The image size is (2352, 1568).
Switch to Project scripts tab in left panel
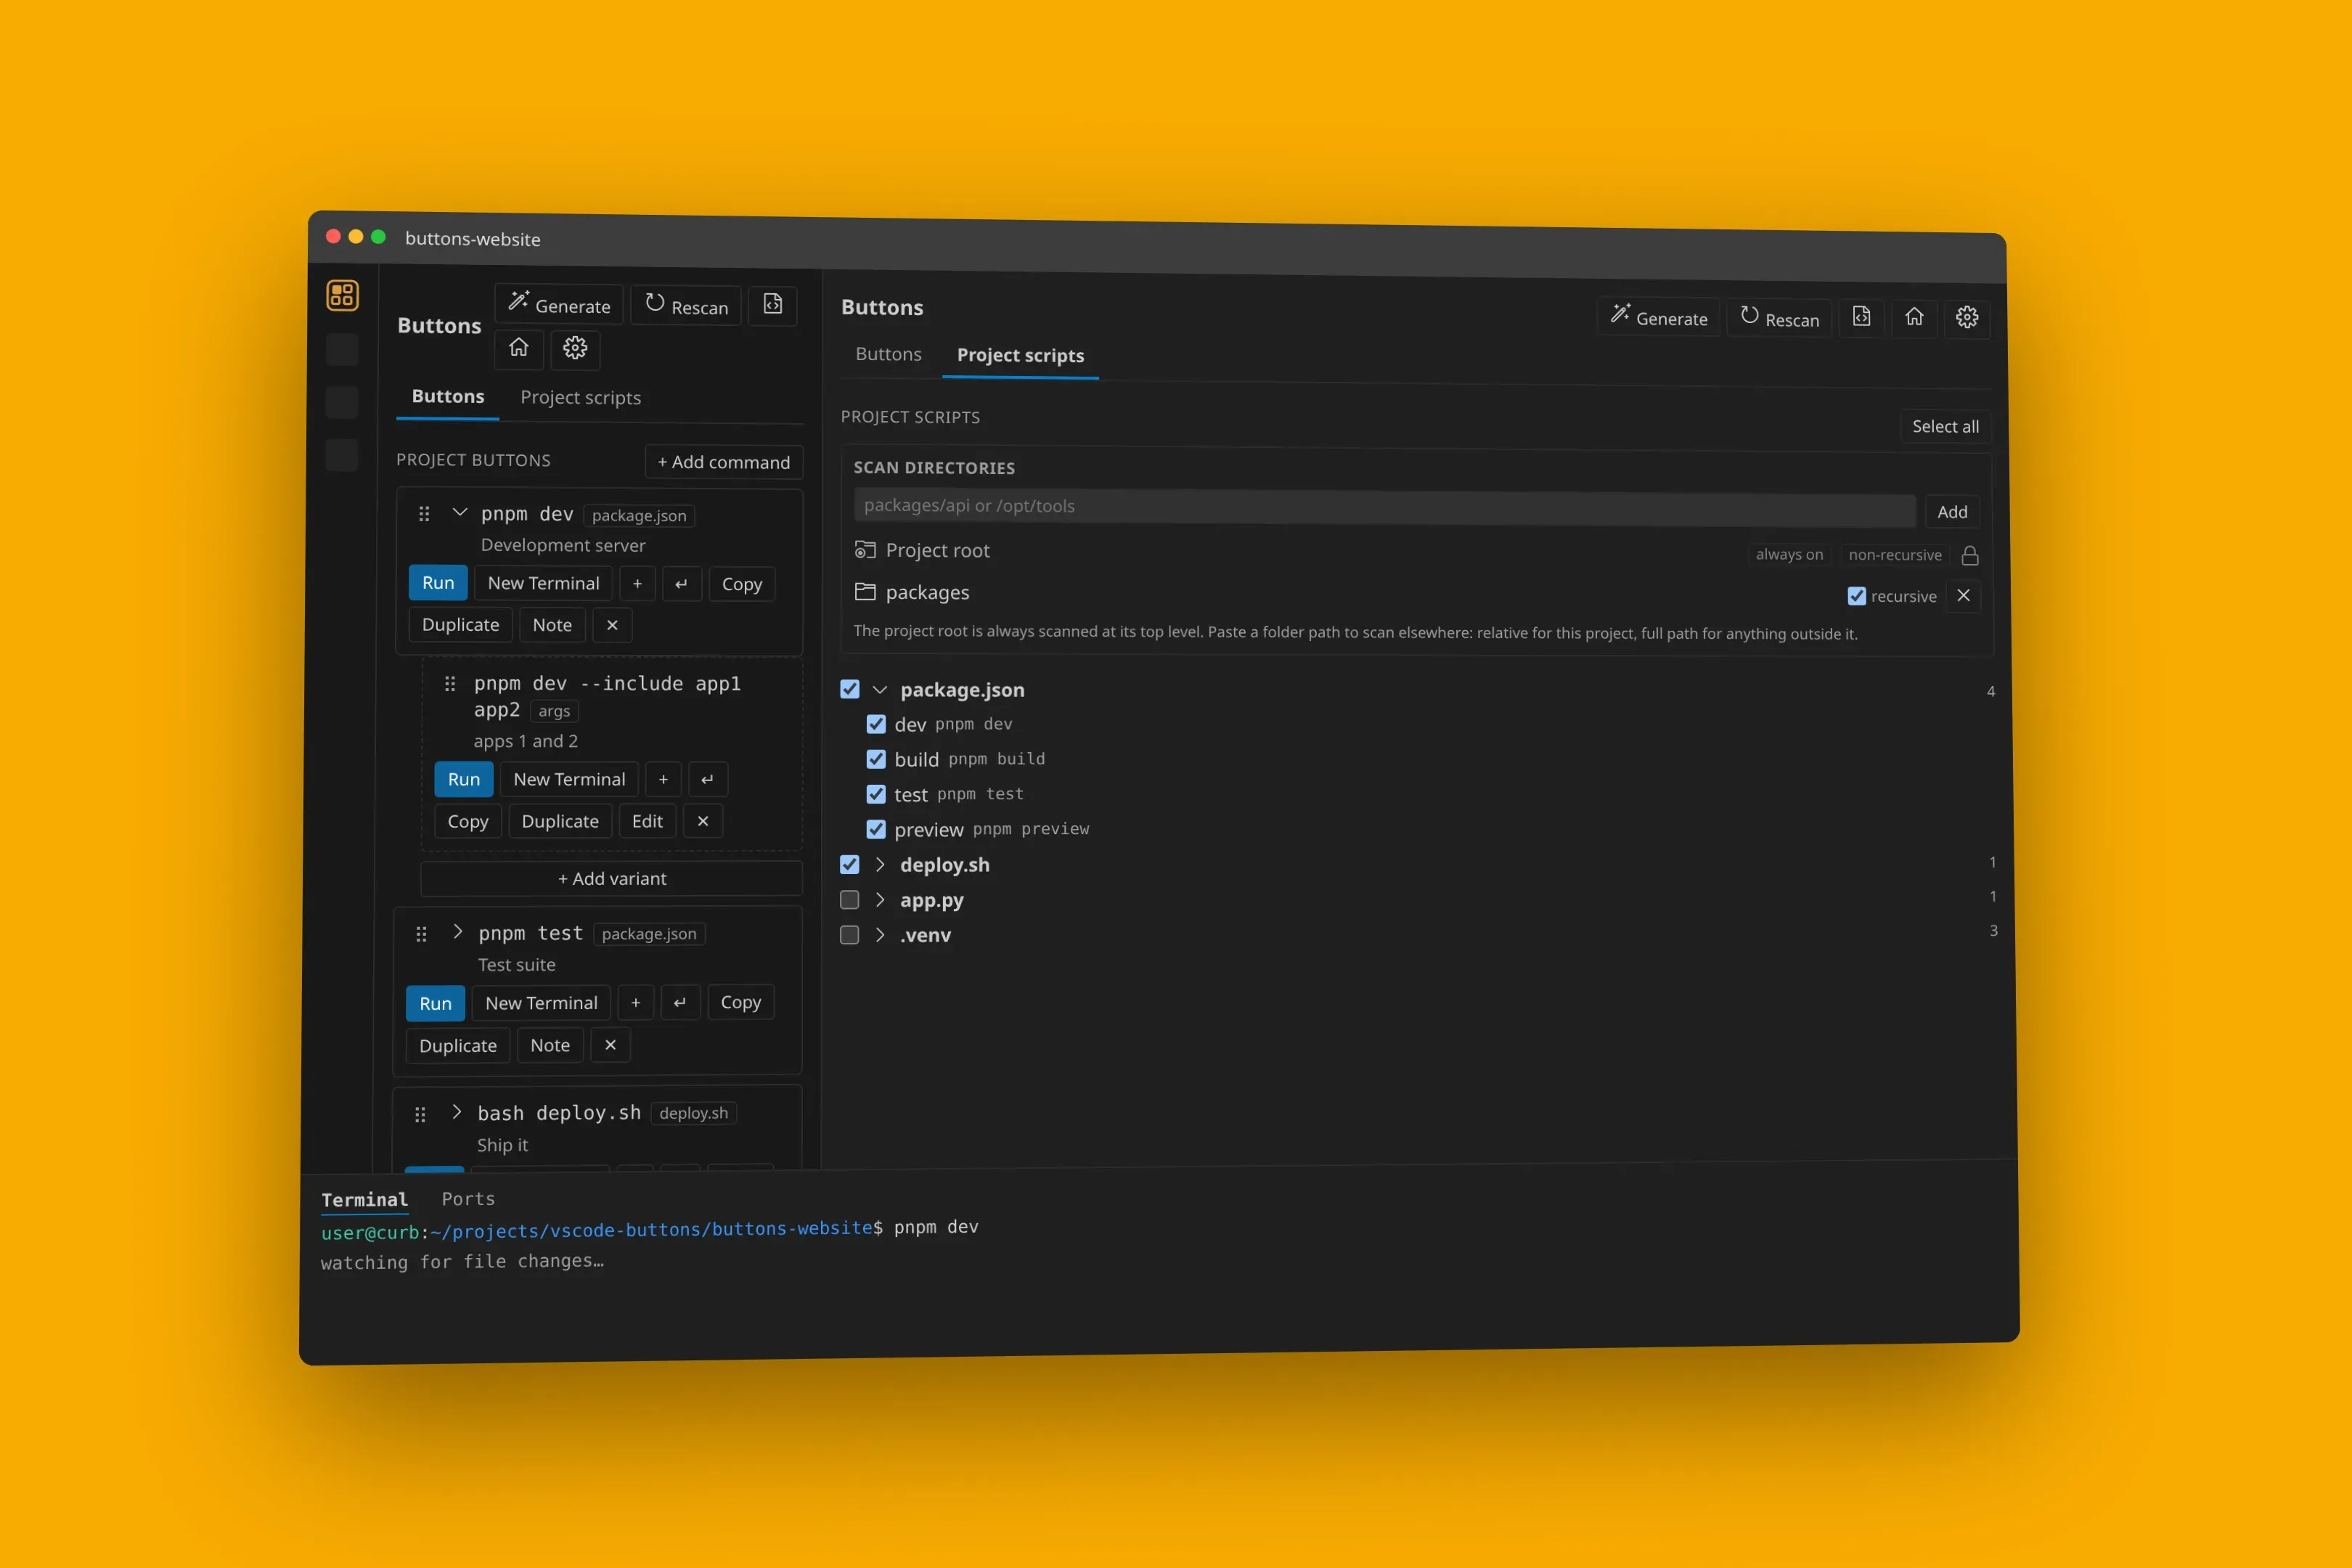(x=581, y=398)
